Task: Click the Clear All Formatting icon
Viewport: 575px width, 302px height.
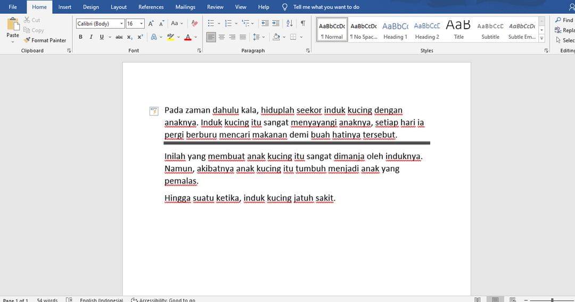Action: [x=194, y=23]
